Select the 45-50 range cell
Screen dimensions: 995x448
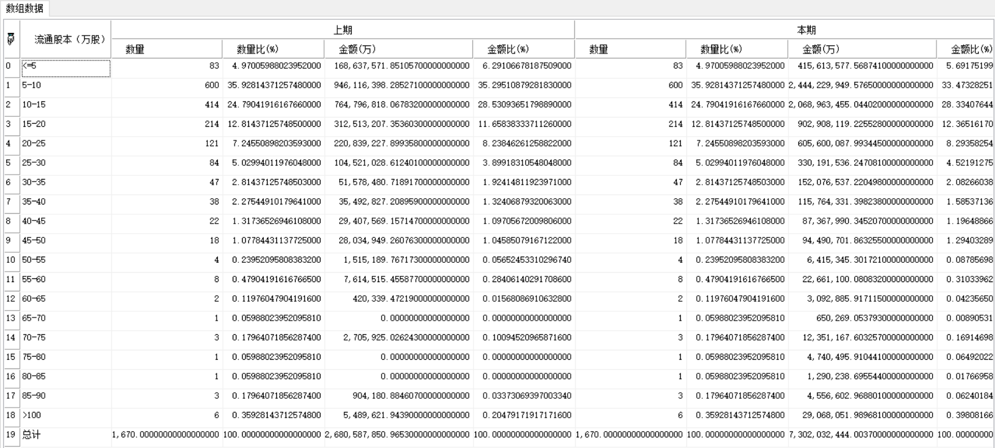pyautogui.click(x=65, y=240)
